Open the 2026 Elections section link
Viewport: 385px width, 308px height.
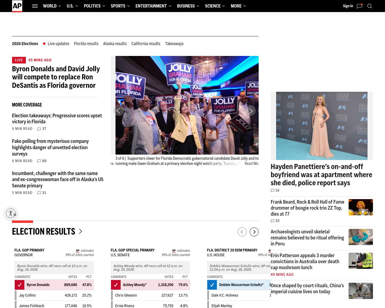tap(25, 44)
